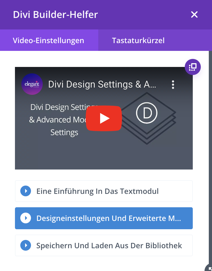This screenshot has width=212, height=271.
Task: Click the white play icon on Designeinstellungen item
Action: tap(26, 218)
